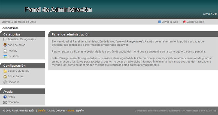The height and width of the screenshot is (115, 218).
Task: Open the 'usuarios' section link
Action: [13, 56]
